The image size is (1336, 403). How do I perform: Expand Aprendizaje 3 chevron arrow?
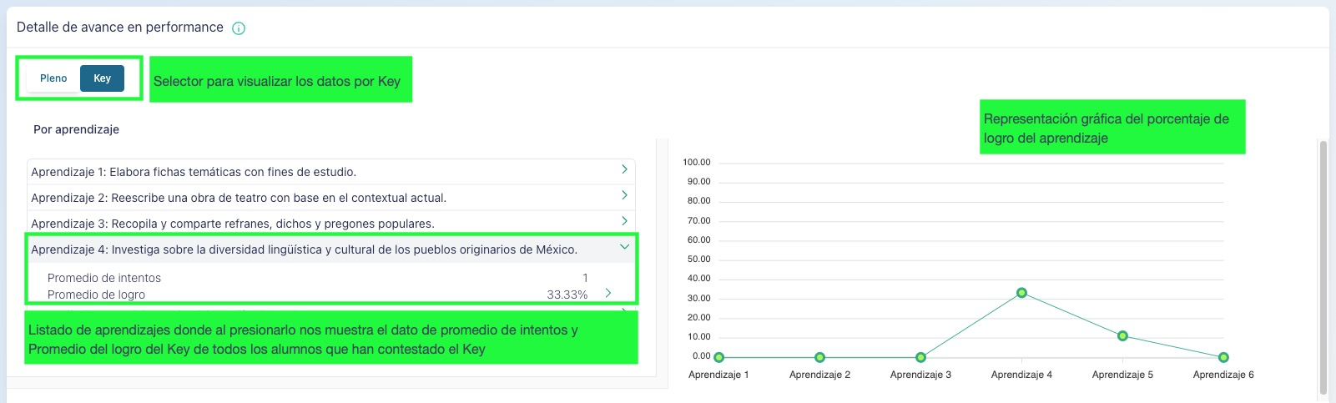(624, 221)
